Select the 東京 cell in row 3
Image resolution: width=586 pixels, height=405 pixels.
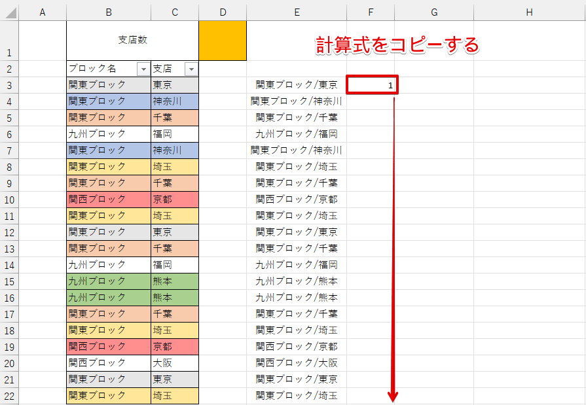pyautogui.click(x=175, y=85)
